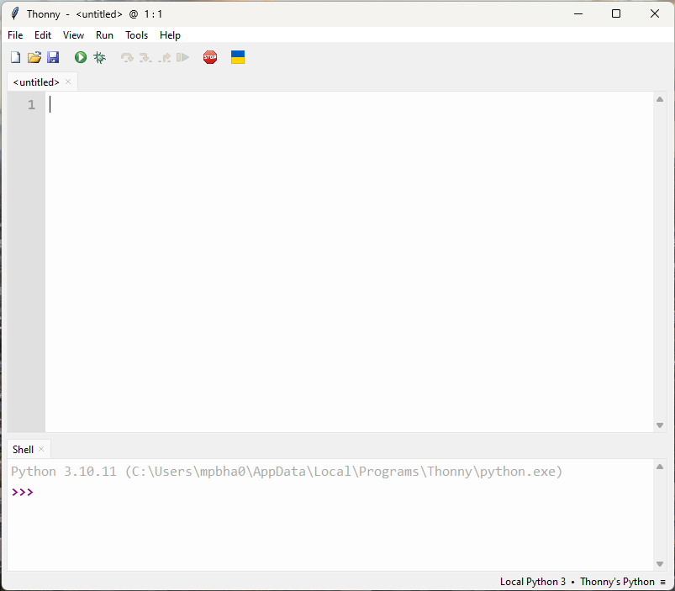Resume program execution

pos(182,56)
